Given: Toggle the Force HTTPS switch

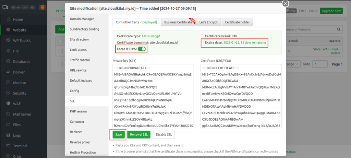Looking at the screenshot, I should click(142, 49).
